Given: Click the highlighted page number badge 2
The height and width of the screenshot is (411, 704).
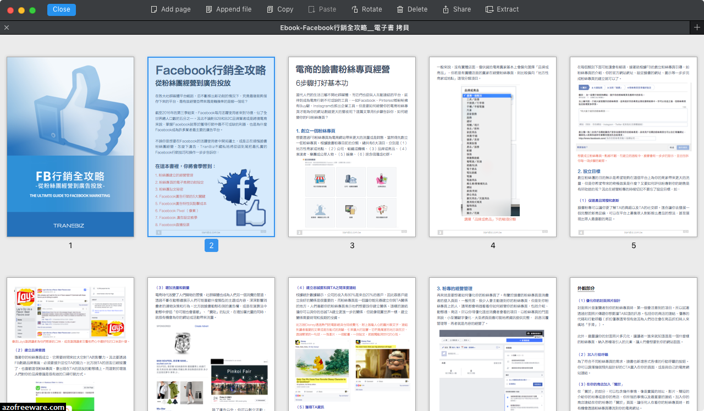Looking at the screenshot, I should (211, 245).
